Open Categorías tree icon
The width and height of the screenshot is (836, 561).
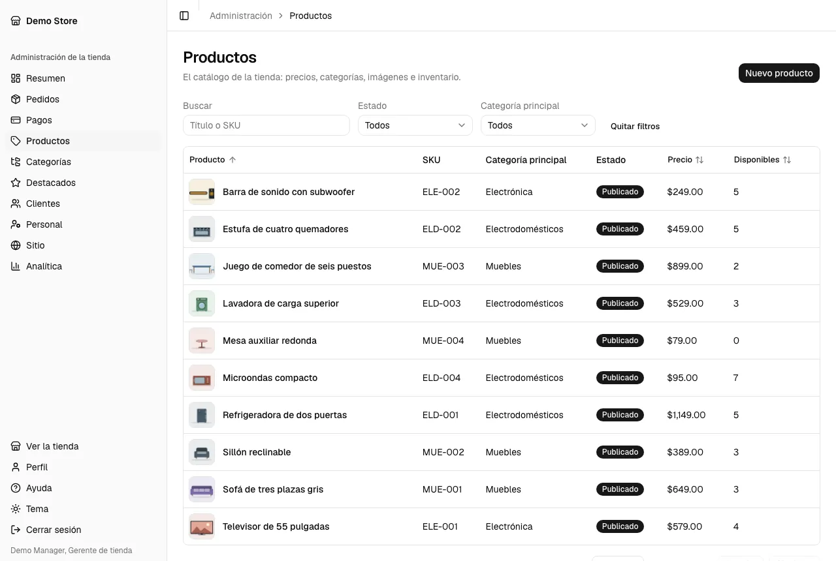pos(16,162)
